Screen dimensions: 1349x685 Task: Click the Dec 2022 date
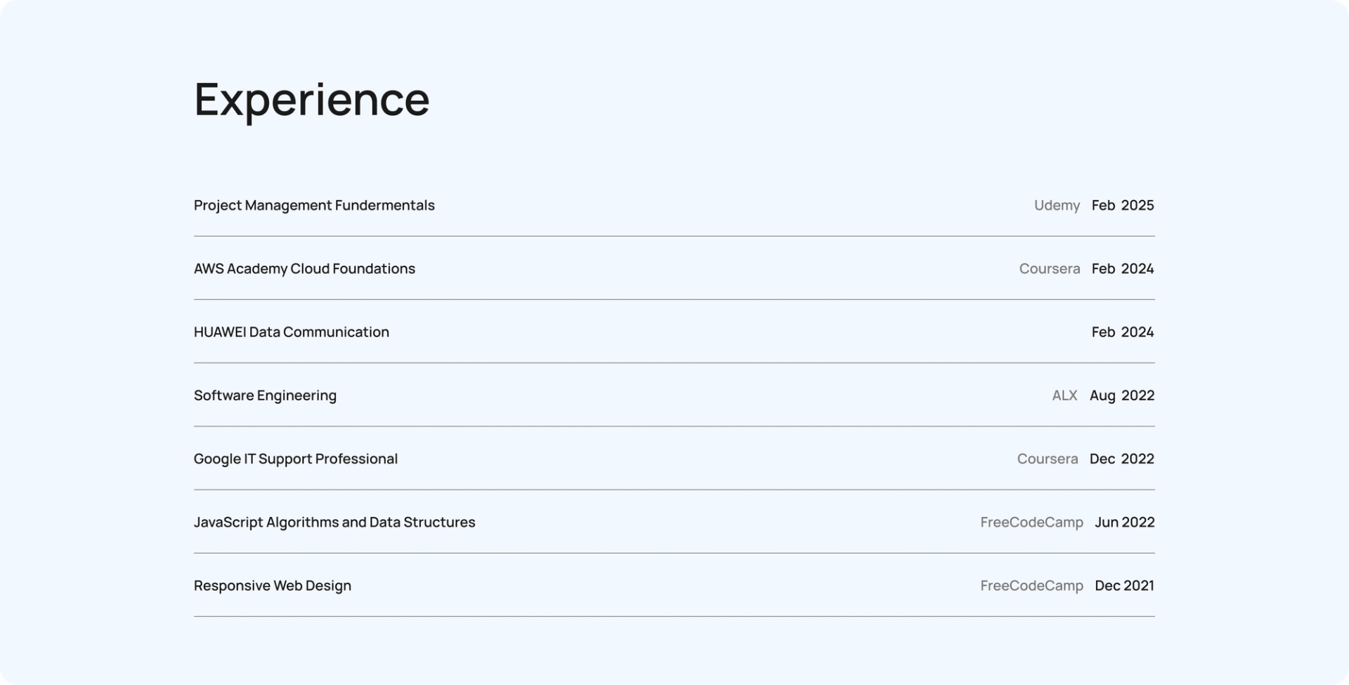(x=1122, y=459)
